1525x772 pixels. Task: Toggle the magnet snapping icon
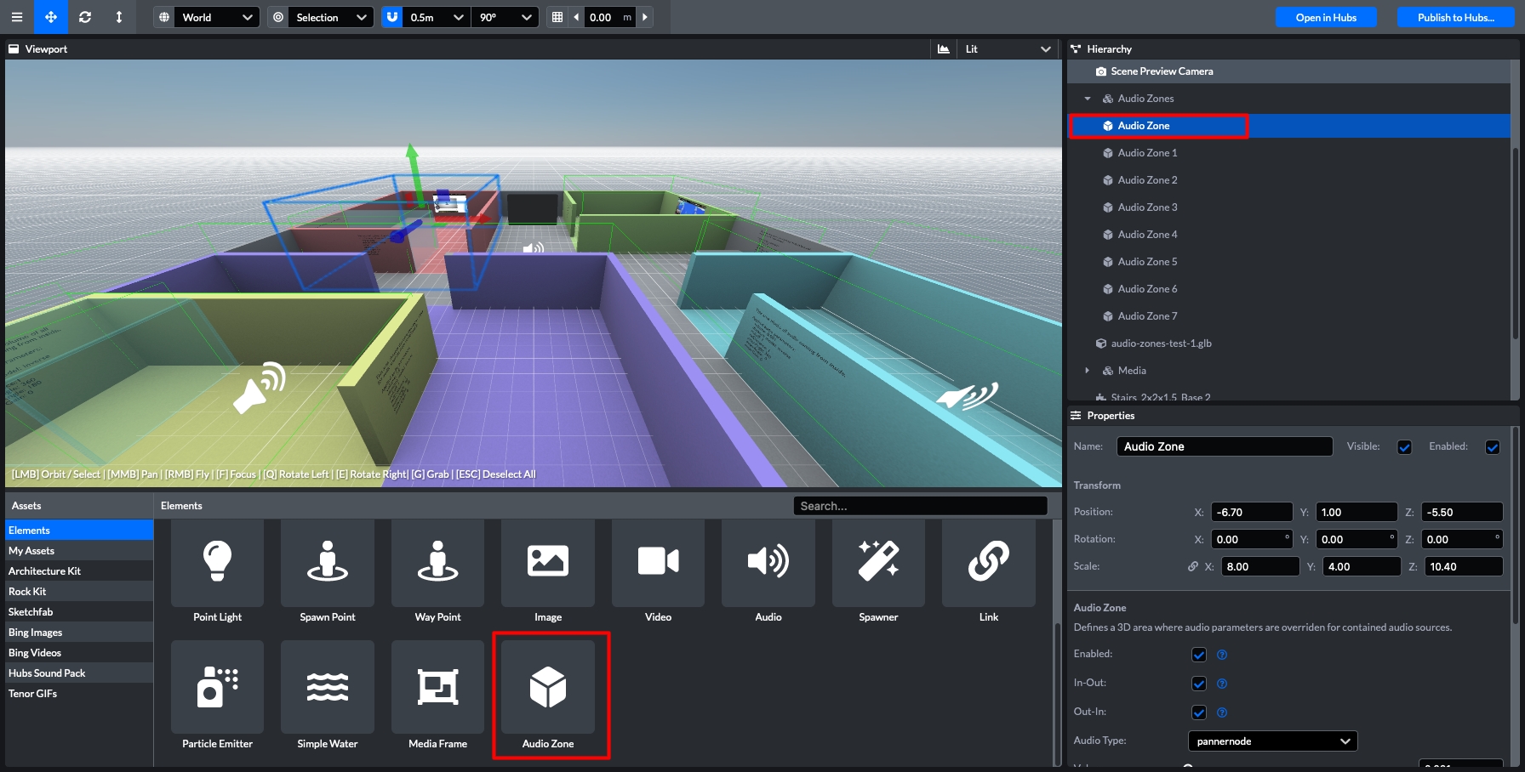(x=391, y=17)
